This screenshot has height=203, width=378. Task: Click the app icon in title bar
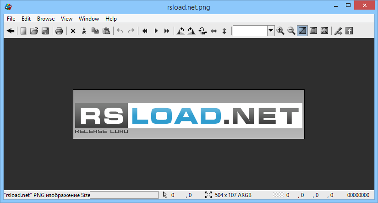click(8, 7)
